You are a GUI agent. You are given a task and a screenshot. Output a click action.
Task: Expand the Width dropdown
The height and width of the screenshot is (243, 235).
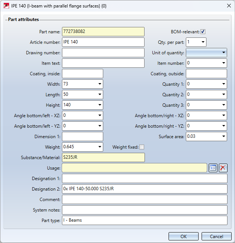pyautogui.click(x=100, y=84)
